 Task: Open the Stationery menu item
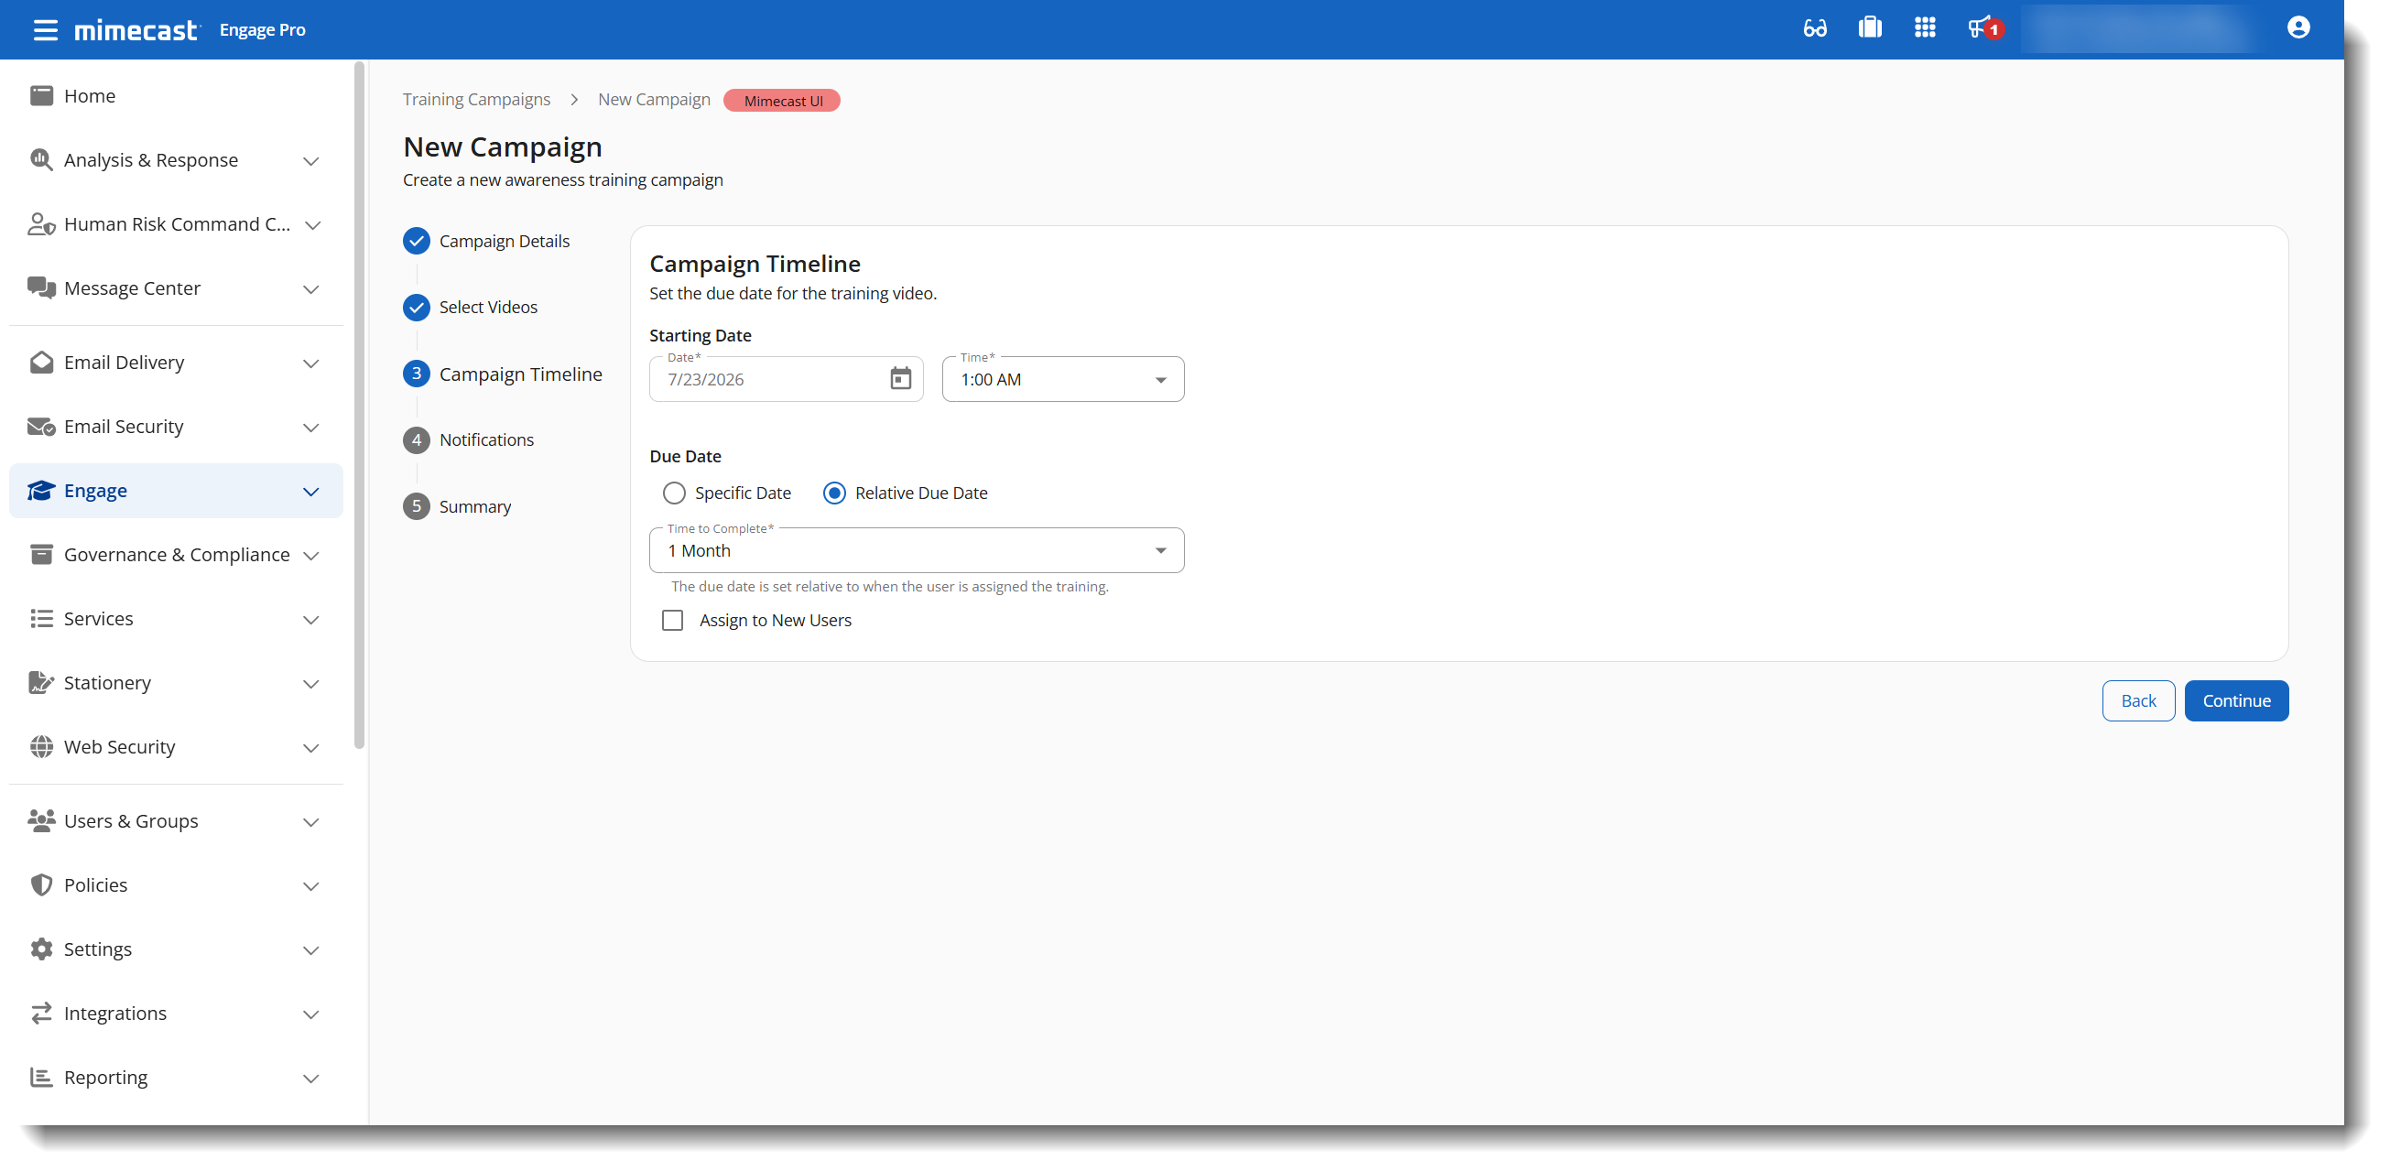tap(175, 682)
